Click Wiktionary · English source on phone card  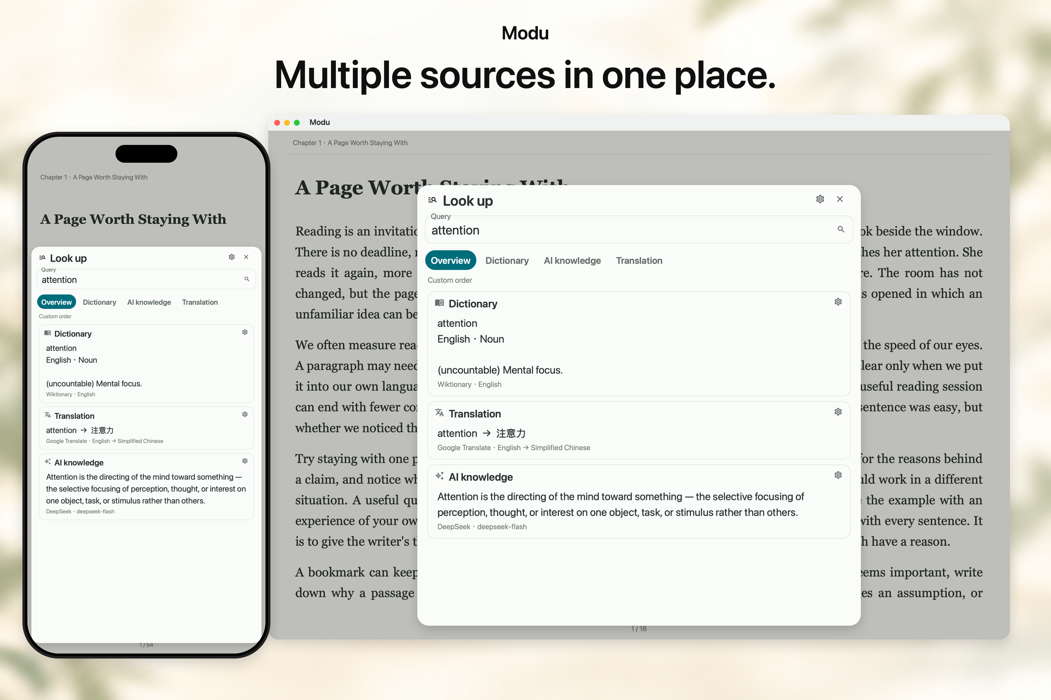[71, 395]
